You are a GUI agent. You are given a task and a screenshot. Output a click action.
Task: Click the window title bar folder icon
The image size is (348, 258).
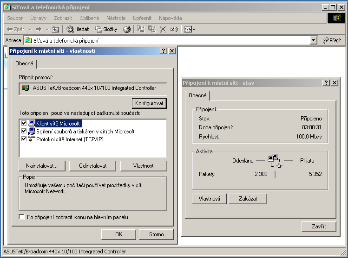[7, 7]
